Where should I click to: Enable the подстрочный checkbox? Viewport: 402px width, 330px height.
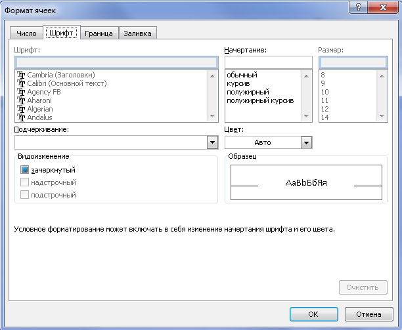coord(25,195)
